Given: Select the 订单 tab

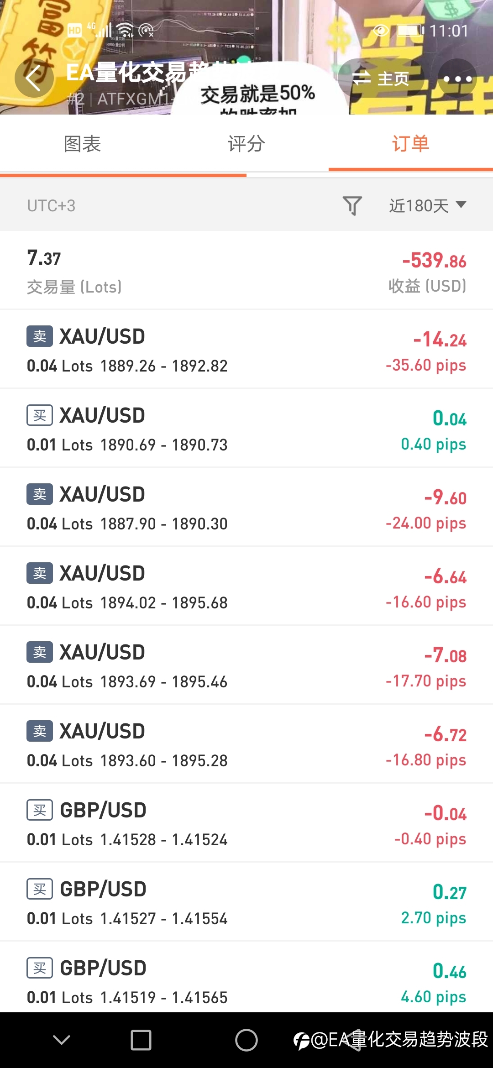Looking at the screenshot, I should tap(410, 144).
